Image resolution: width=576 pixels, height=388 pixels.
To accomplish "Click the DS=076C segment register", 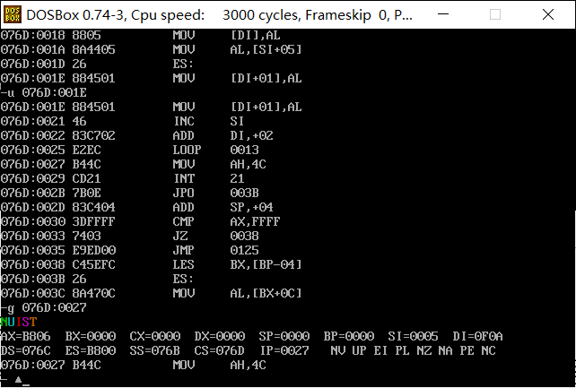I will pos(25,350).
